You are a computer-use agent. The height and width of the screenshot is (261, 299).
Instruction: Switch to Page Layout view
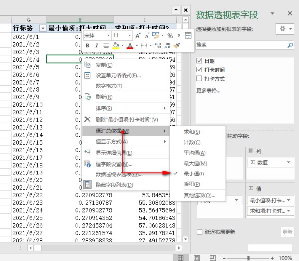pos(197,258)
